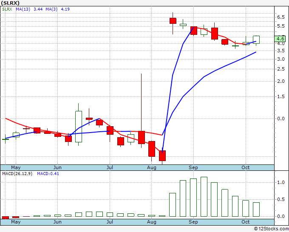Image resolution: width=289 pixels, height=232 pixels.
Task: Click the MA(3) legend label
Action: tap(51, 9)
